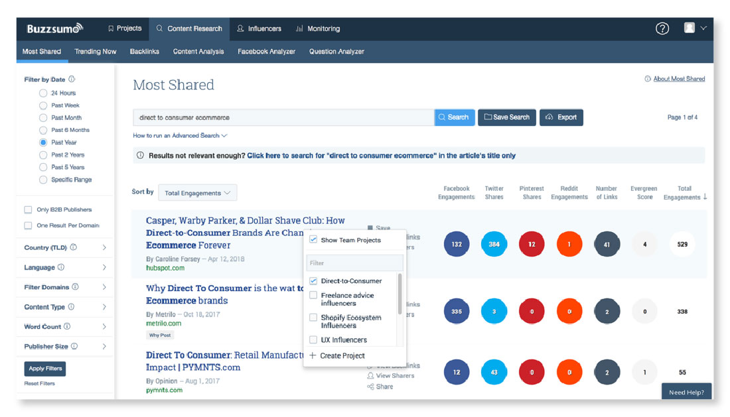The width and height of the screenshot is (730, 417).
Task: Toggle Show Team Projects checkbox
Action: coord(313,239)
